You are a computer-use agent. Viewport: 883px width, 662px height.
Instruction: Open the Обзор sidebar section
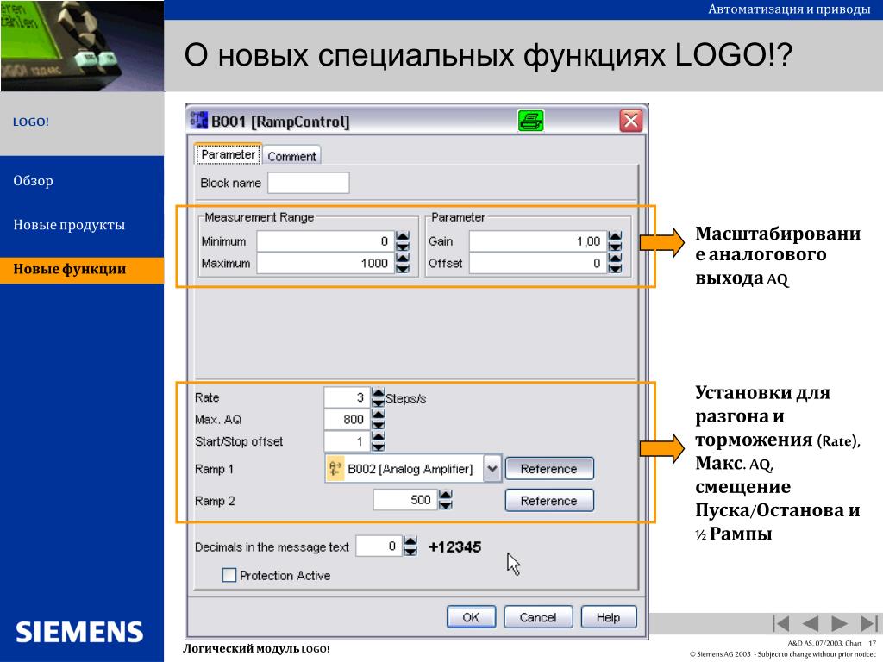[34, 181]
